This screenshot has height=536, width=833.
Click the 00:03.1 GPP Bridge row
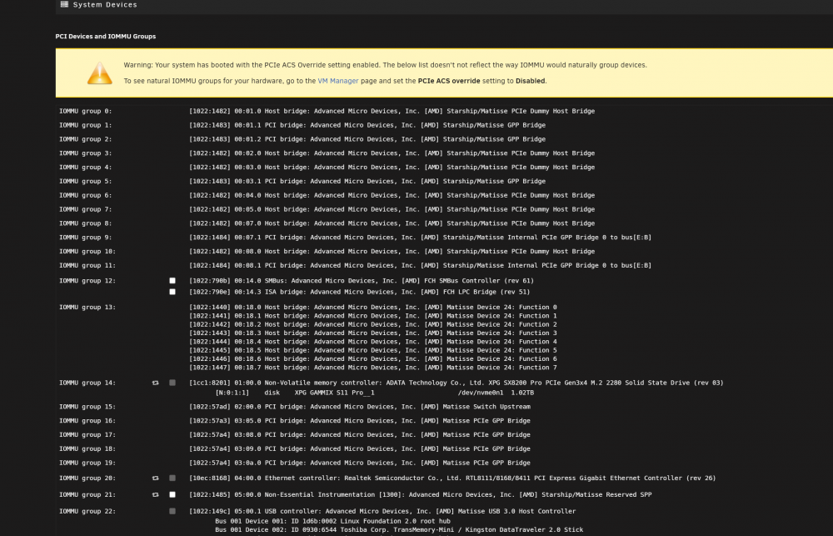[367, 182]
